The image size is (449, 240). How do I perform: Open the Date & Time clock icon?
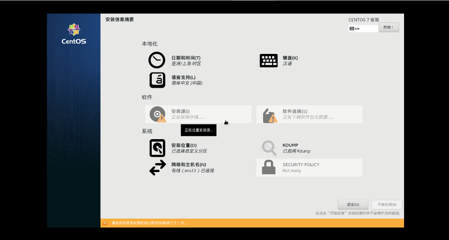coord(157,60)
